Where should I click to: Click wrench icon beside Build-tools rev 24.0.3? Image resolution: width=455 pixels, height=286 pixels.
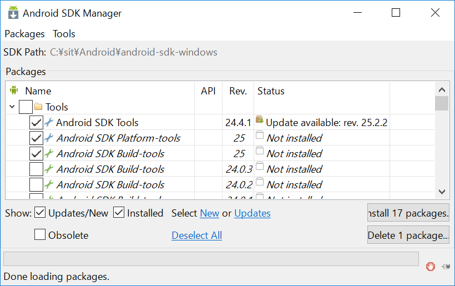click(49, 169)
